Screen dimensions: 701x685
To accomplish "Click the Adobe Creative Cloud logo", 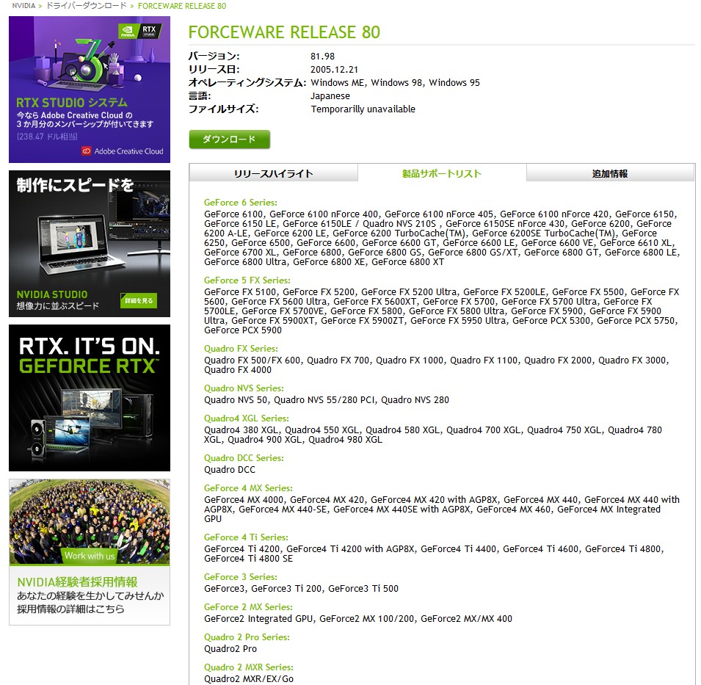I will pos(123,151).
